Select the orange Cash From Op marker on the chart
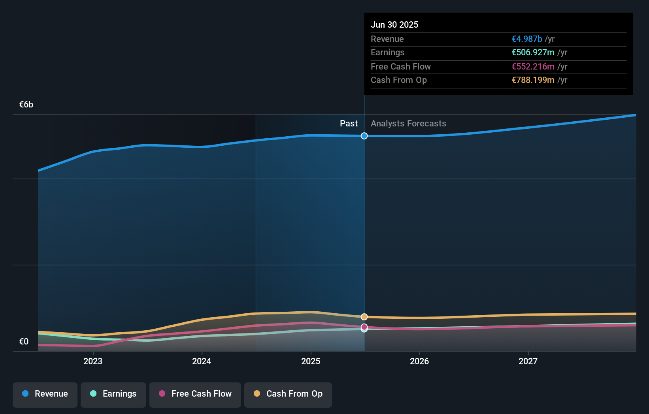Image resolution: width=649 pixels, height=414 pixels. click(364, 316)
